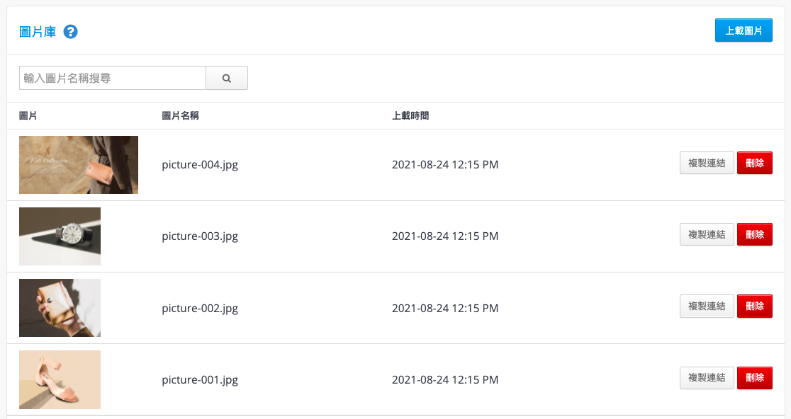This screenshot has height=419, width=791.
Task: Delete picture-004.jpg
Action: point(755,163)
